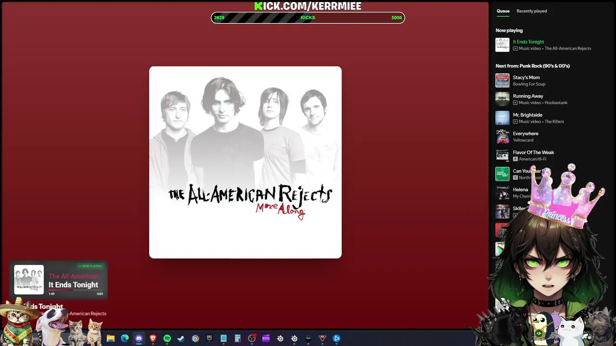This screenshot has width=616, height=346.
Task: Open The All-American Rejects artist link in queue
Action: 568,49
